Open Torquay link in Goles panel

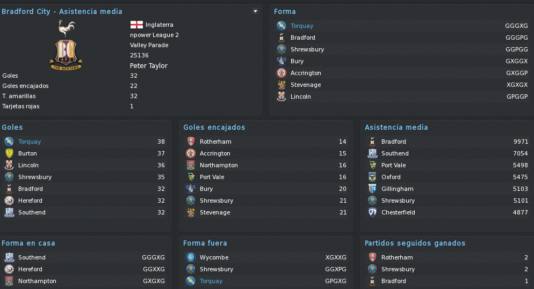click(30, 142)
